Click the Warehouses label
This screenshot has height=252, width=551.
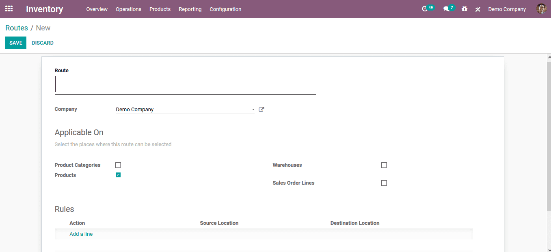[287, 165]
